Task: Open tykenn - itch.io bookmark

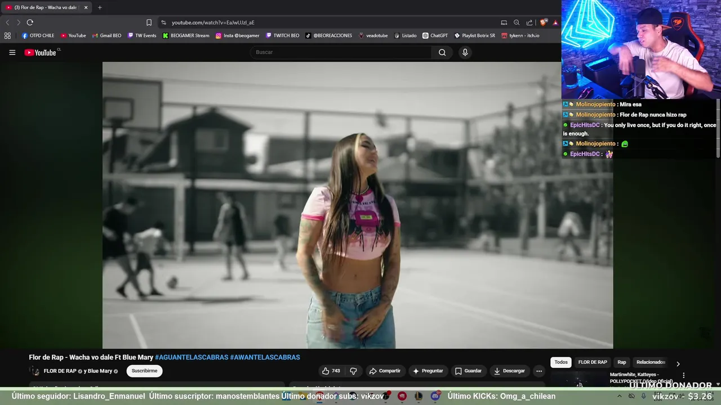Action: [520, 35]
